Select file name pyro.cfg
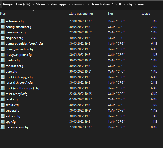Image resolution: width=163 pixels, height=148 pixels. (x=11, y=71)
